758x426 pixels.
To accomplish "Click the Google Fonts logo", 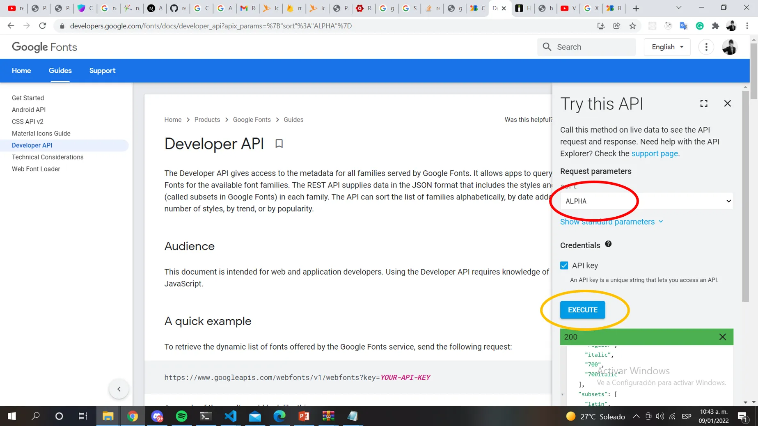I will coord(44,47).
